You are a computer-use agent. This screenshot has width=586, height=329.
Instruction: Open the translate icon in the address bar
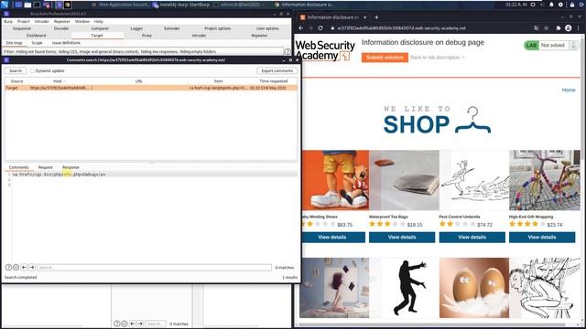click(537, 28)
